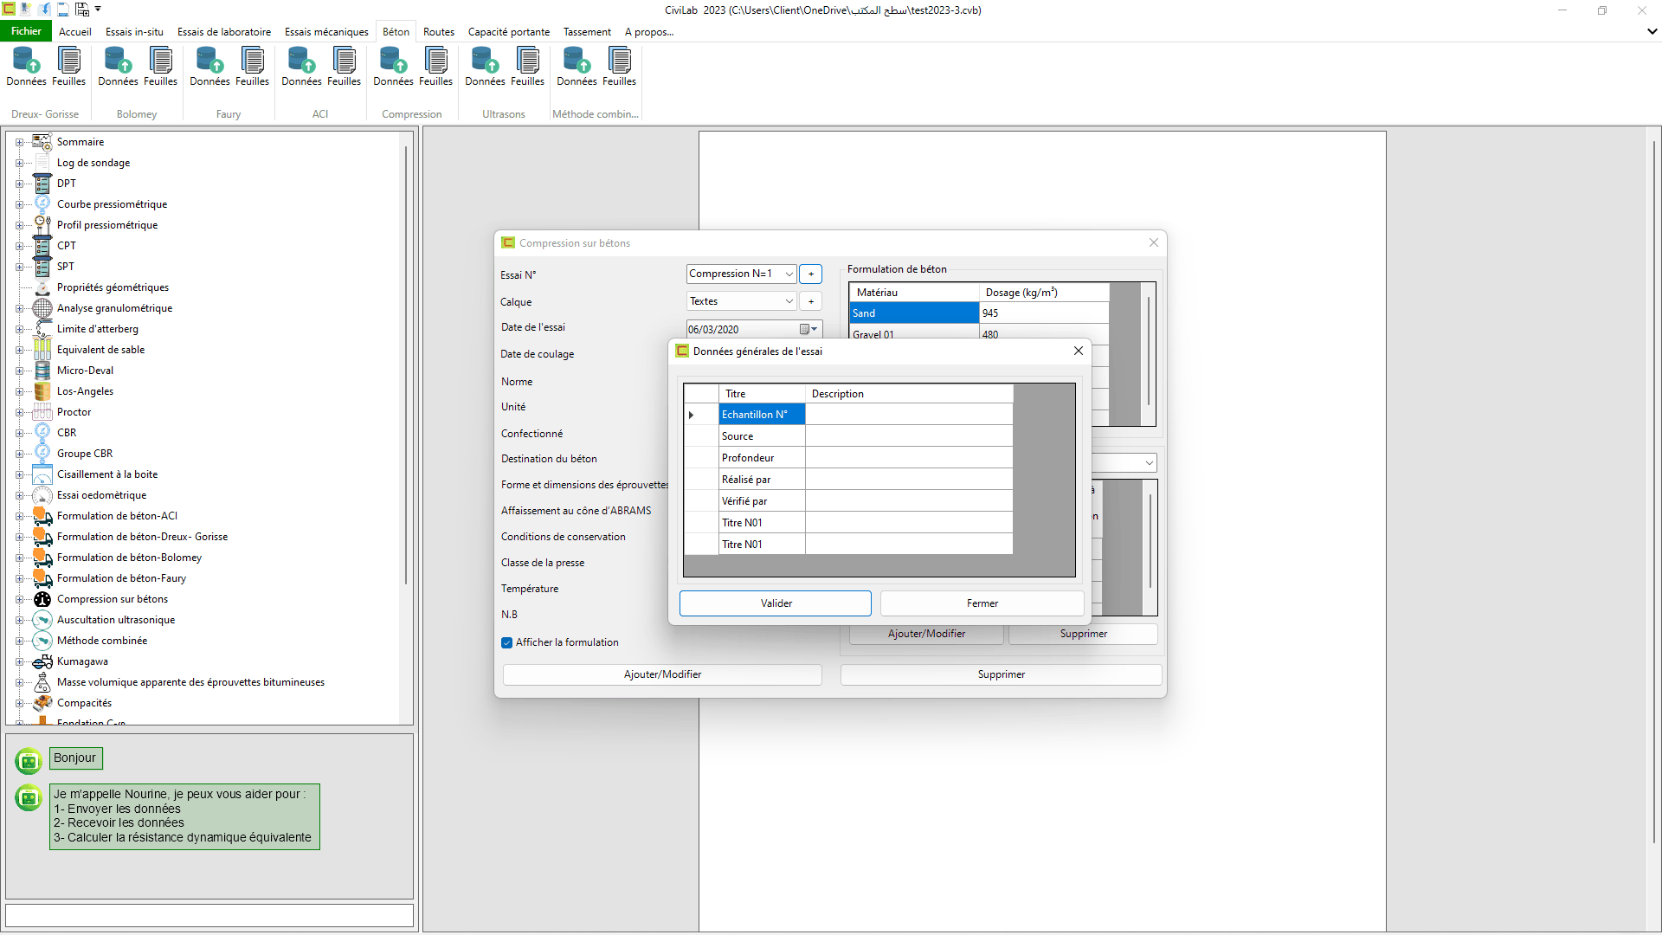Open Feuilles in the Compression group
This screenshot has width=1662, height=935.
tap(436, 67)
